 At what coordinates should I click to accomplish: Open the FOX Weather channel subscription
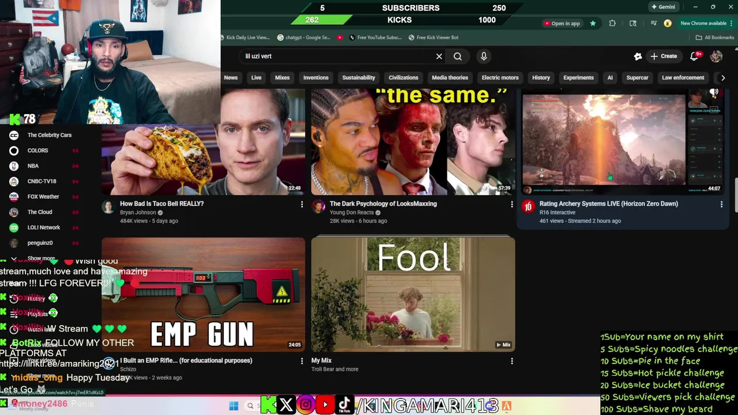pyautogui.click(x=43, y=197)
